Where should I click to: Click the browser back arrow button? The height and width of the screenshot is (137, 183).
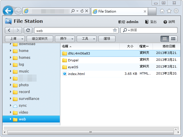pos(8,11)
